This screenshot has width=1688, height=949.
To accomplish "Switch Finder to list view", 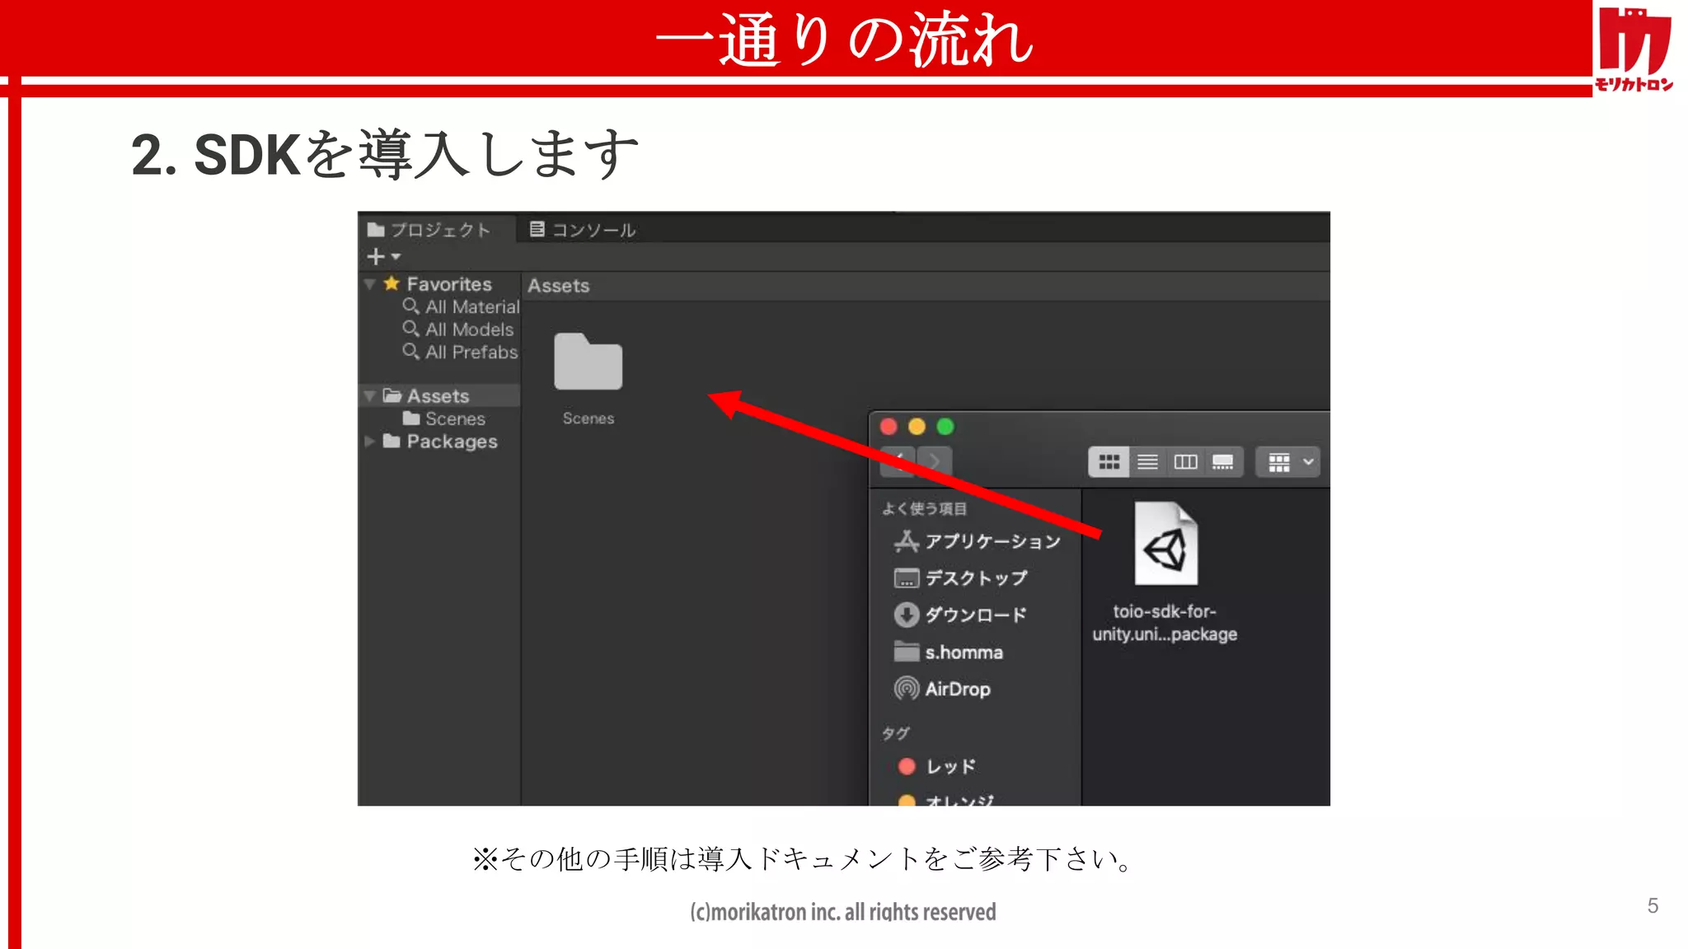I will point(1147,462).
